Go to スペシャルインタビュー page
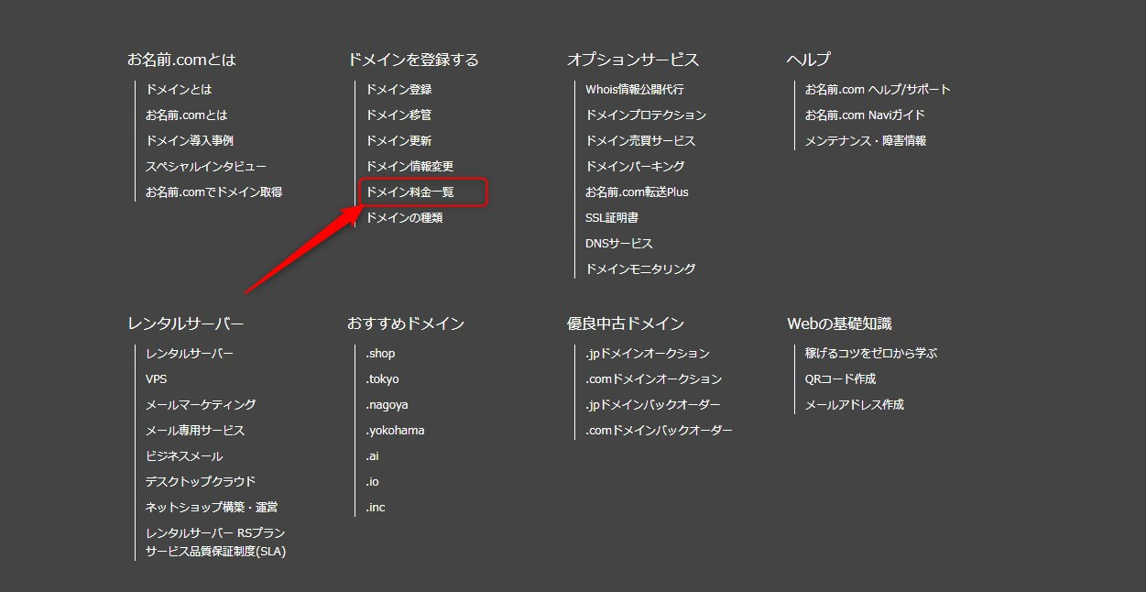Viewport: 1146px width, 592px height. 206,167
